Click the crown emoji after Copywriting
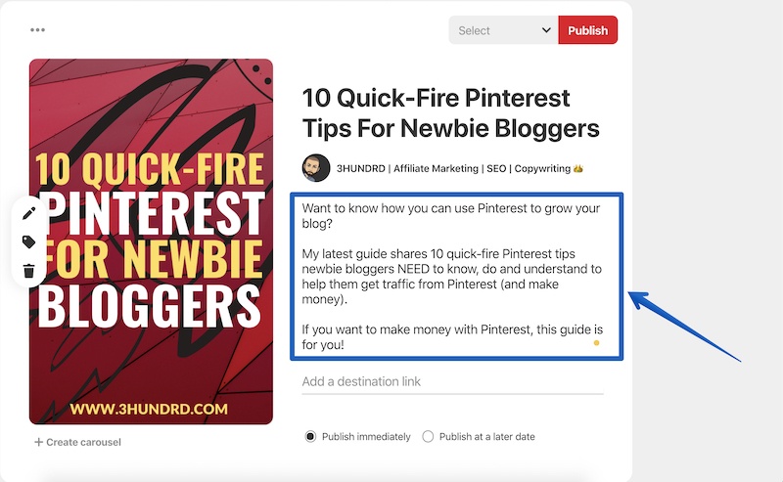The height and width of the screenshot is (482, 783). pos(578,168)
